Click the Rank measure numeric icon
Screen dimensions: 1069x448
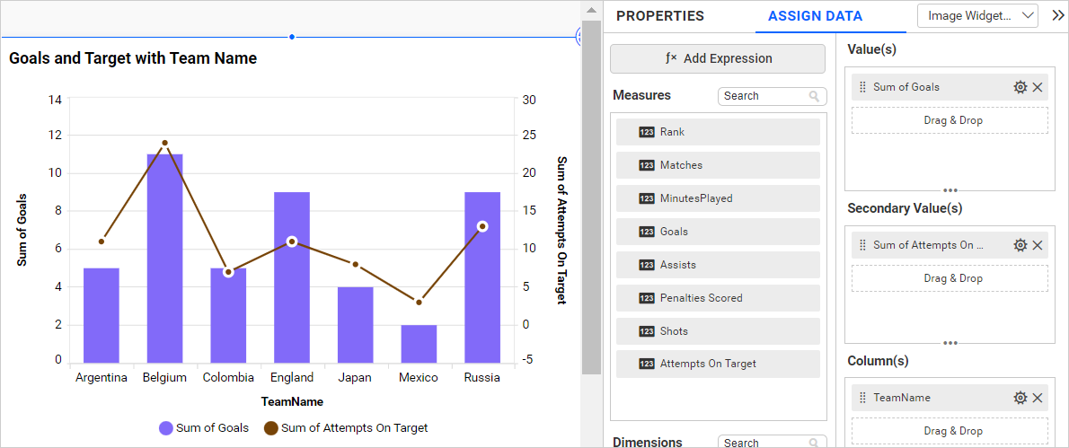(x=647, y=132)
